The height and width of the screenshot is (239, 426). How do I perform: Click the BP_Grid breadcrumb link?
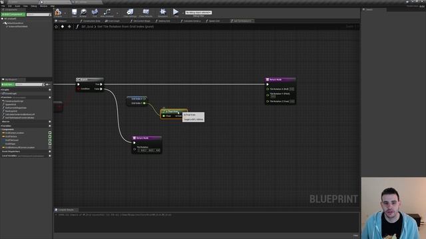point(87,27)
